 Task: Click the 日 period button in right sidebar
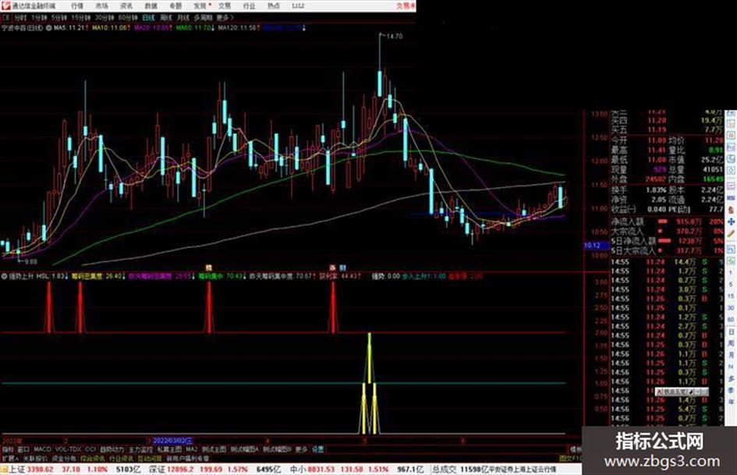[731, 332]
